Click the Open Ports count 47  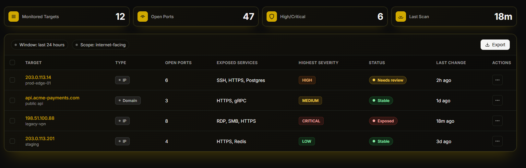[x=249, y=17]
